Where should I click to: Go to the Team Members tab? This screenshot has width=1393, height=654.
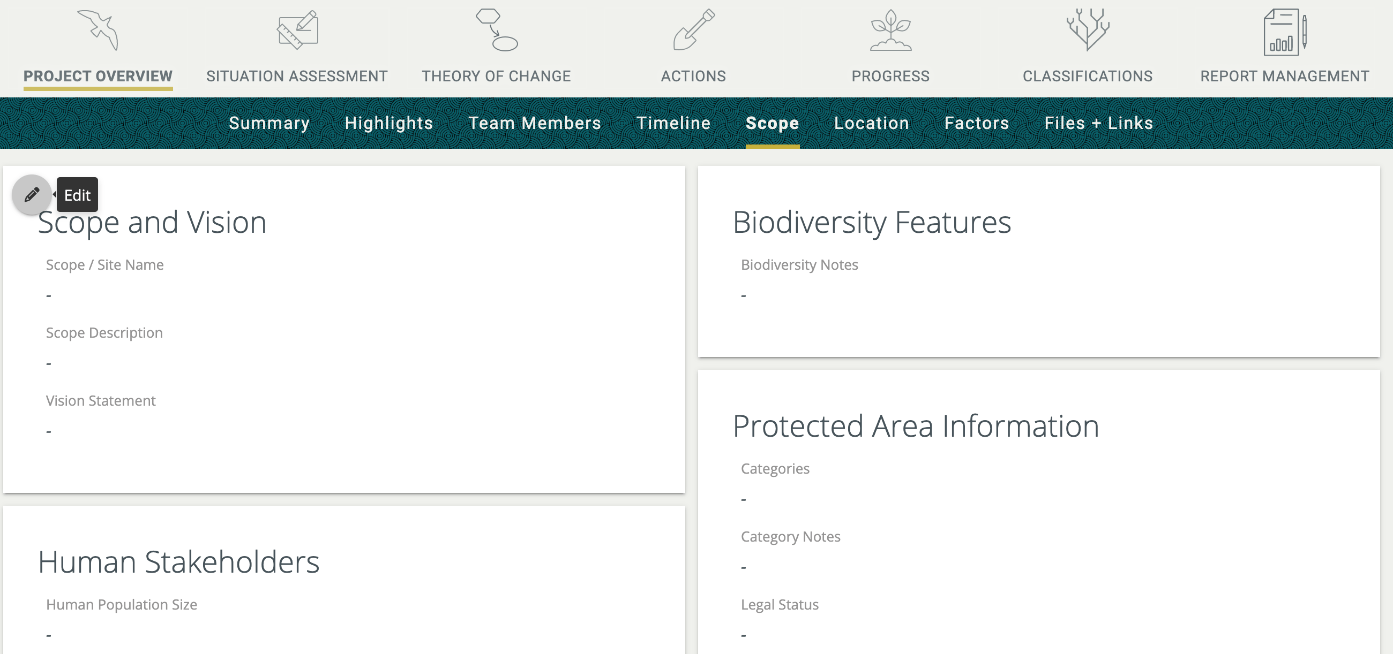pyautogui.click(x=534, y=123)
